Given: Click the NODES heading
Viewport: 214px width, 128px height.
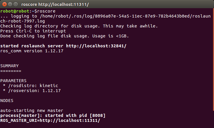Looking at the screenshot, I should click(x=7, y=101).
